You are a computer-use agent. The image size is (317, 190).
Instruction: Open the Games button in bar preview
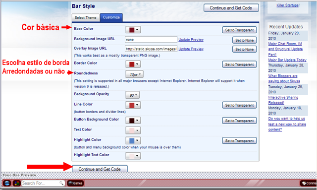(75, 183)
